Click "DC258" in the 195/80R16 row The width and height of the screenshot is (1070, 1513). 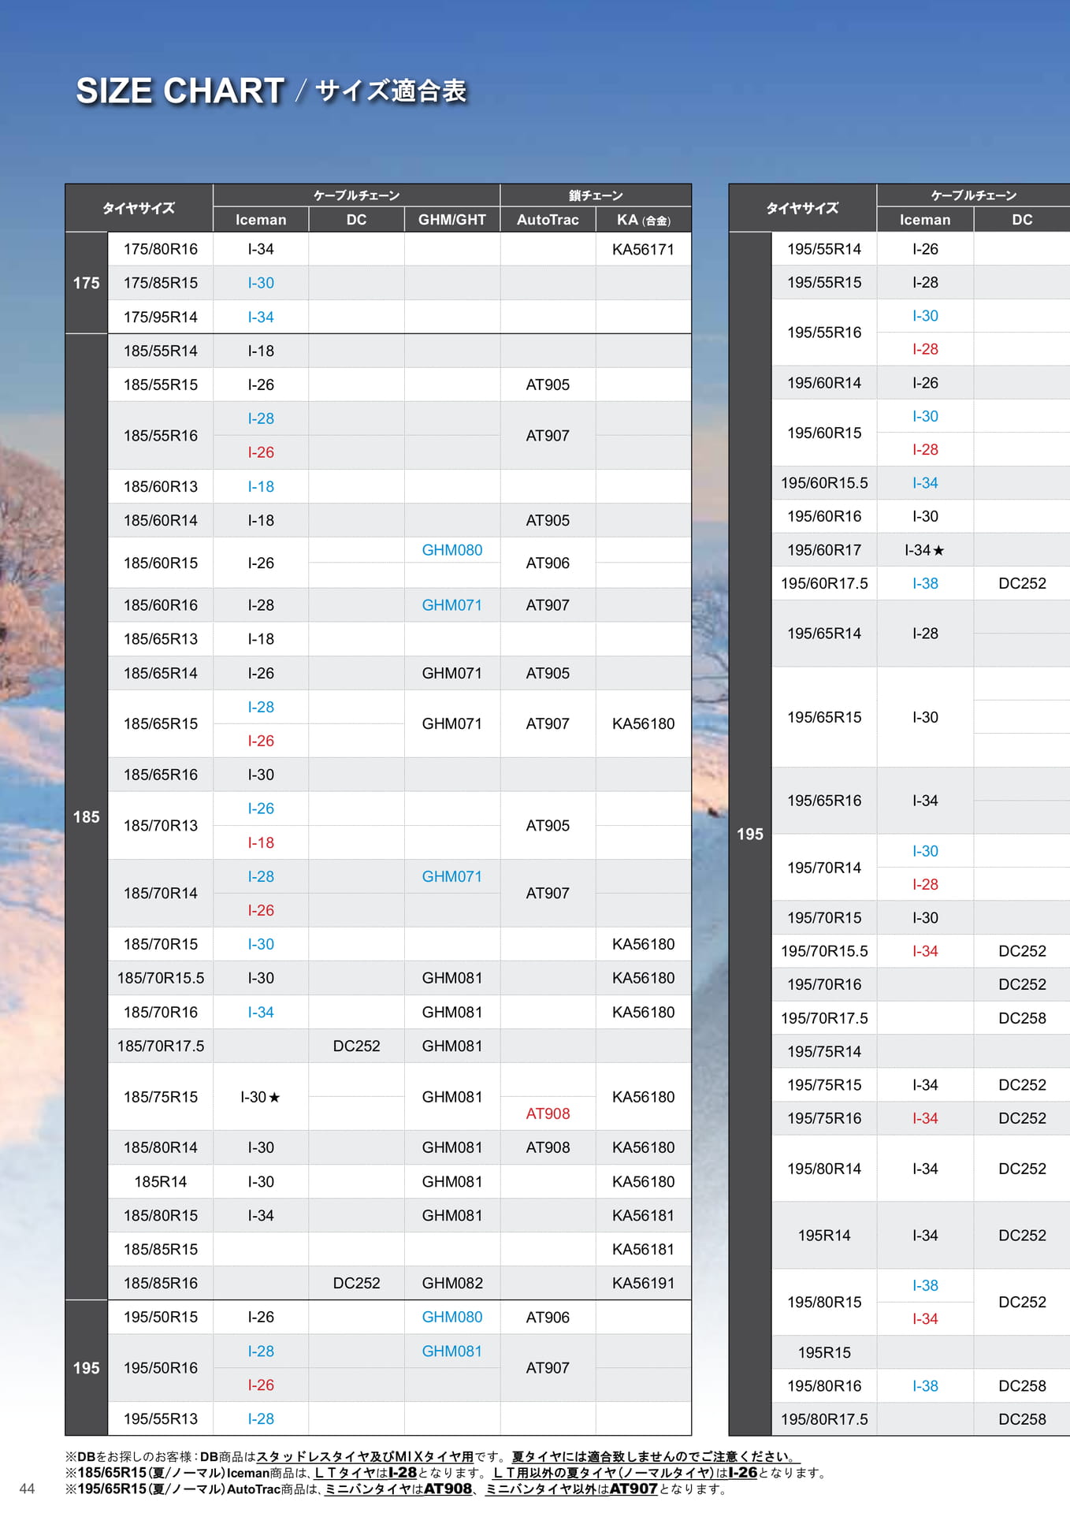pos(1022,1385)
